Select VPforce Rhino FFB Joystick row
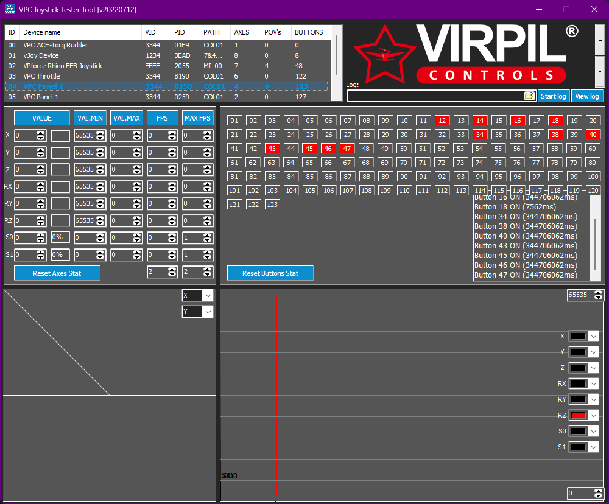The width and height of the screenshot is (609, 504). (166, 66)
